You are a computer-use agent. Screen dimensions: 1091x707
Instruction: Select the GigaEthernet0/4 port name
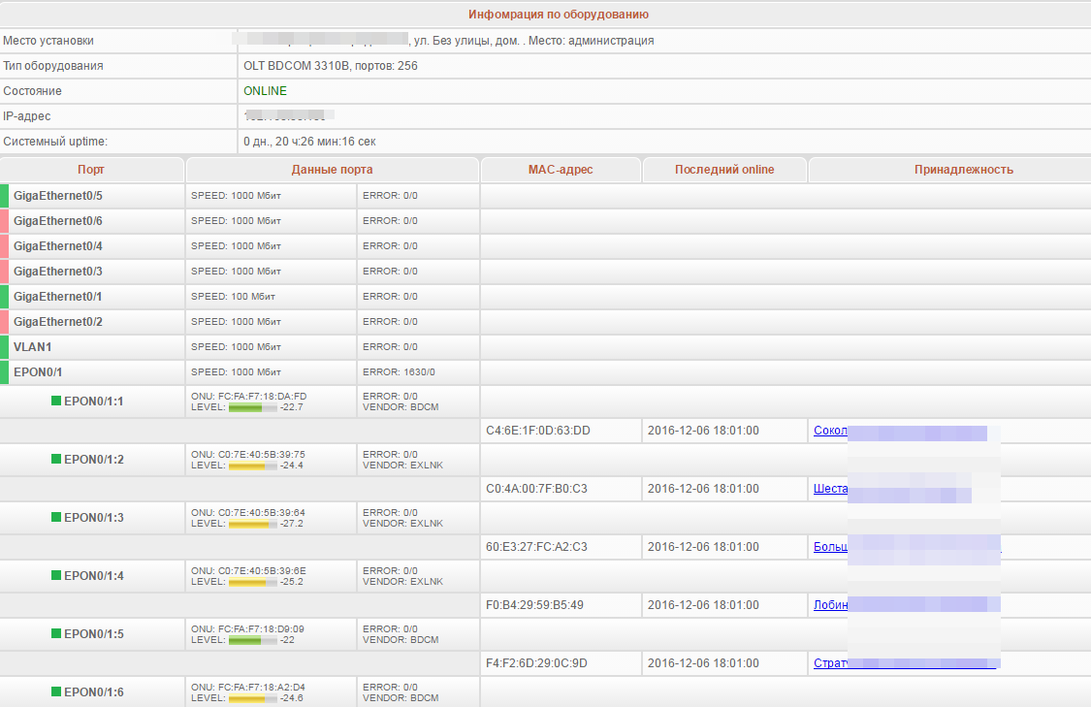(x=58, y=245)
